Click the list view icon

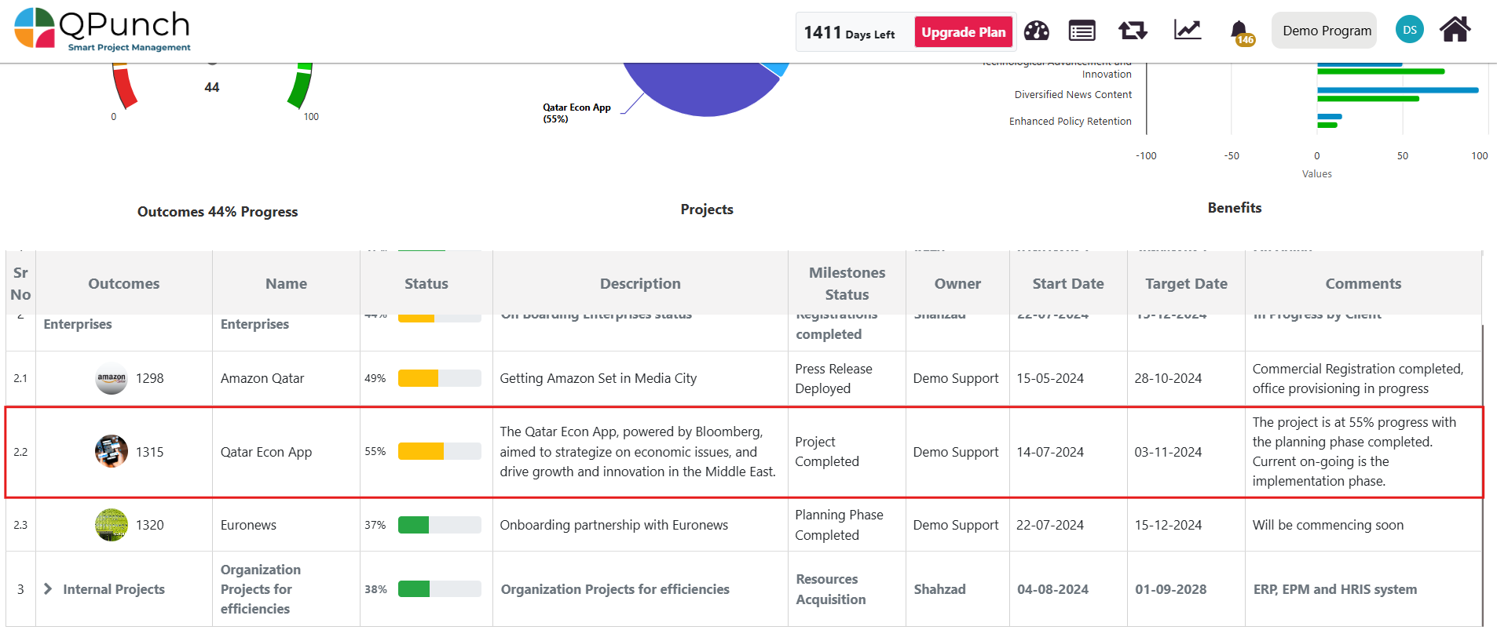click(x=1082, y=31)
